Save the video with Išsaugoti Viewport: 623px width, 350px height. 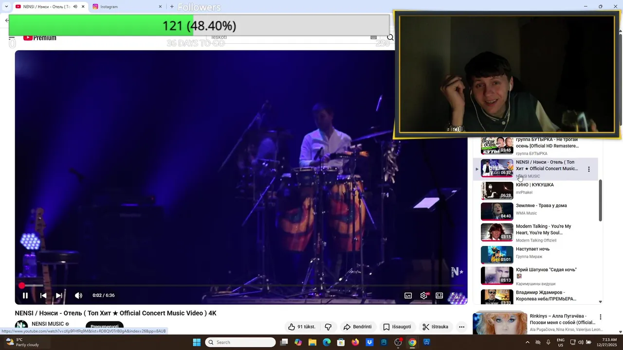pos(397,327)
